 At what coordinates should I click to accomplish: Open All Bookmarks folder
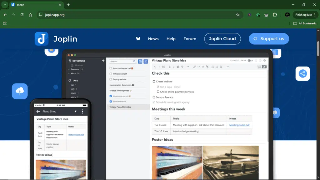(305, 23)
